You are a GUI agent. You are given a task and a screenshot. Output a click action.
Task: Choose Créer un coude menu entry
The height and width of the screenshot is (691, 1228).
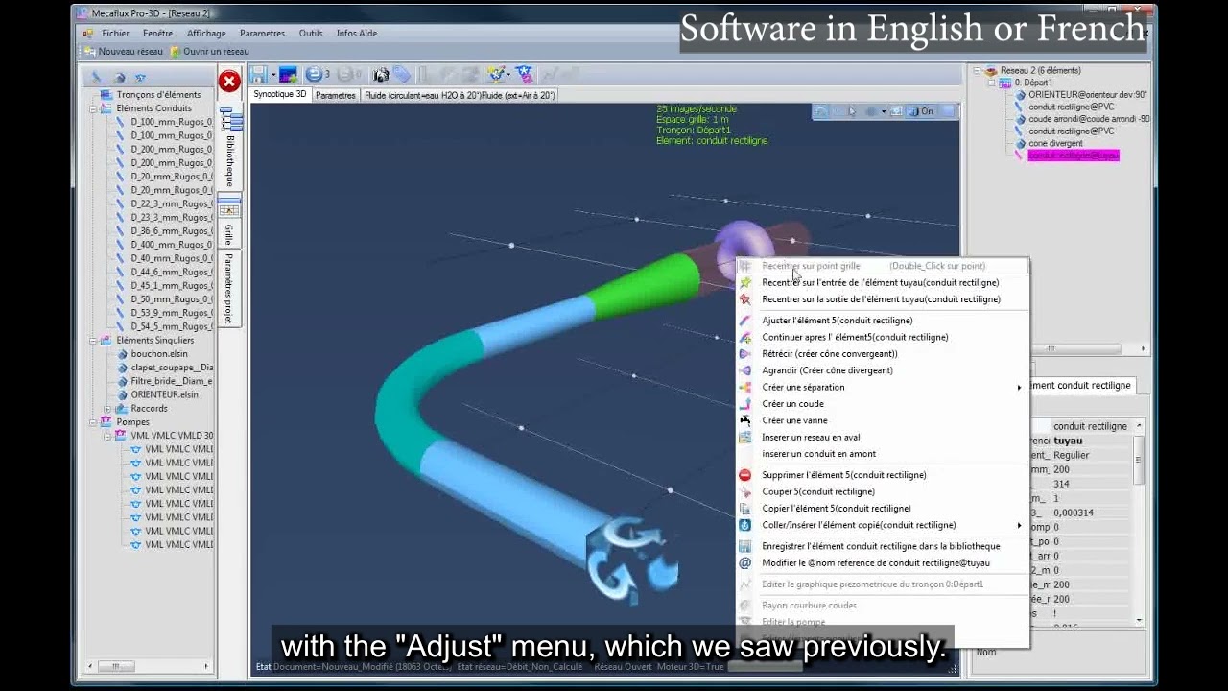click(792, 404)
